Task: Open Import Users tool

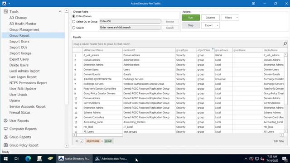Action: 19,41
